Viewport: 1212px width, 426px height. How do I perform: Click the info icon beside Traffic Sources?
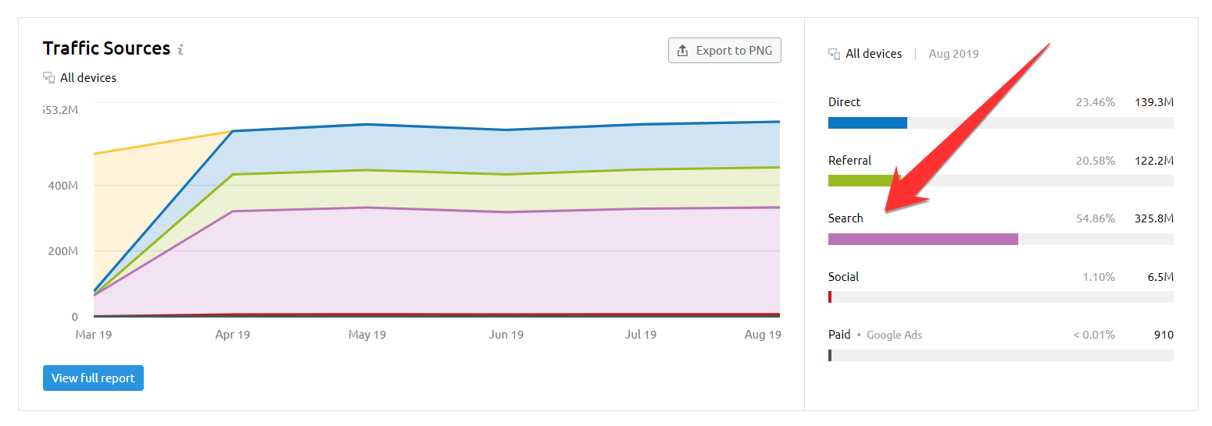[181, 49]
